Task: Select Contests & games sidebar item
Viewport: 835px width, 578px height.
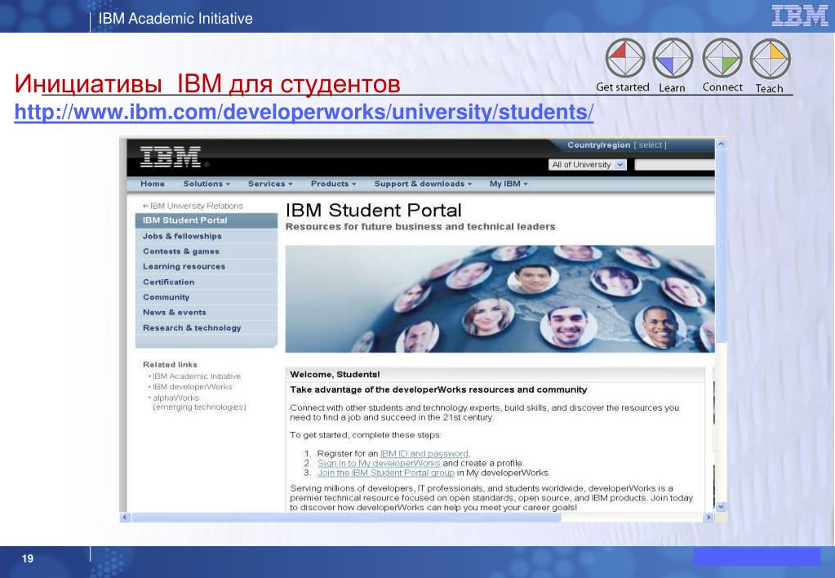Action: (181, 251)
